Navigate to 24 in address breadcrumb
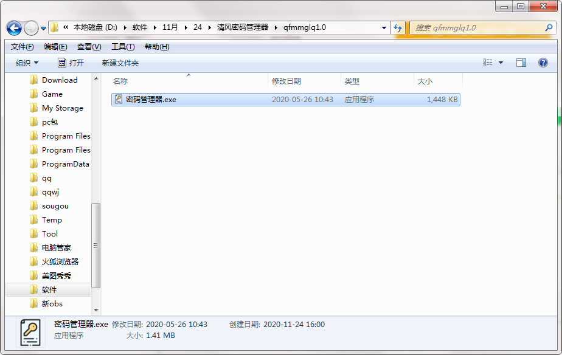 (198, 27)
